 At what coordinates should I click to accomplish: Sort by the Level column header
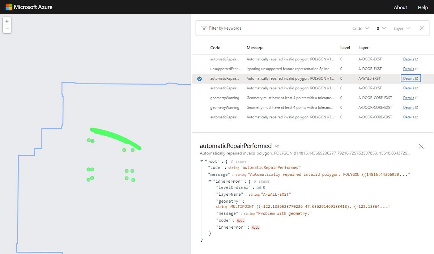click(345, 48)
